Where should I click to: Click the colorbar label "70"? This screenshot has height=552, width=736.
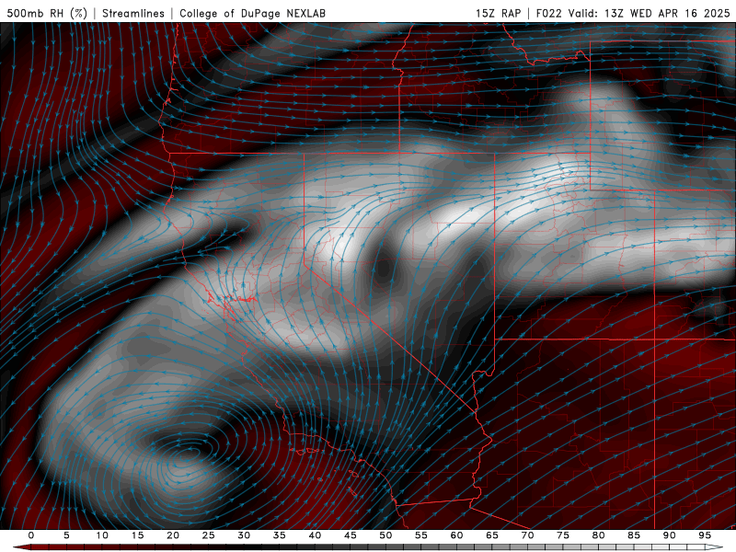pos(527,535)
